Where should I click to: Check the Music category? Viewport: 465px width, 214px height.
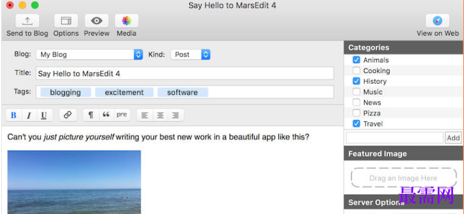tap(356, 92)
